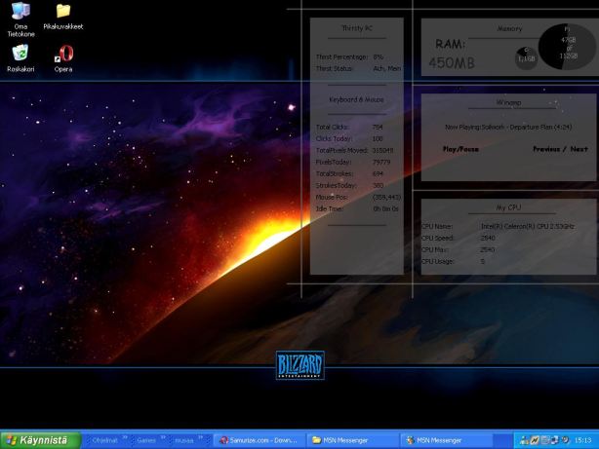
Task: Click the round dark tray icon near the clock
Action: 565,440
